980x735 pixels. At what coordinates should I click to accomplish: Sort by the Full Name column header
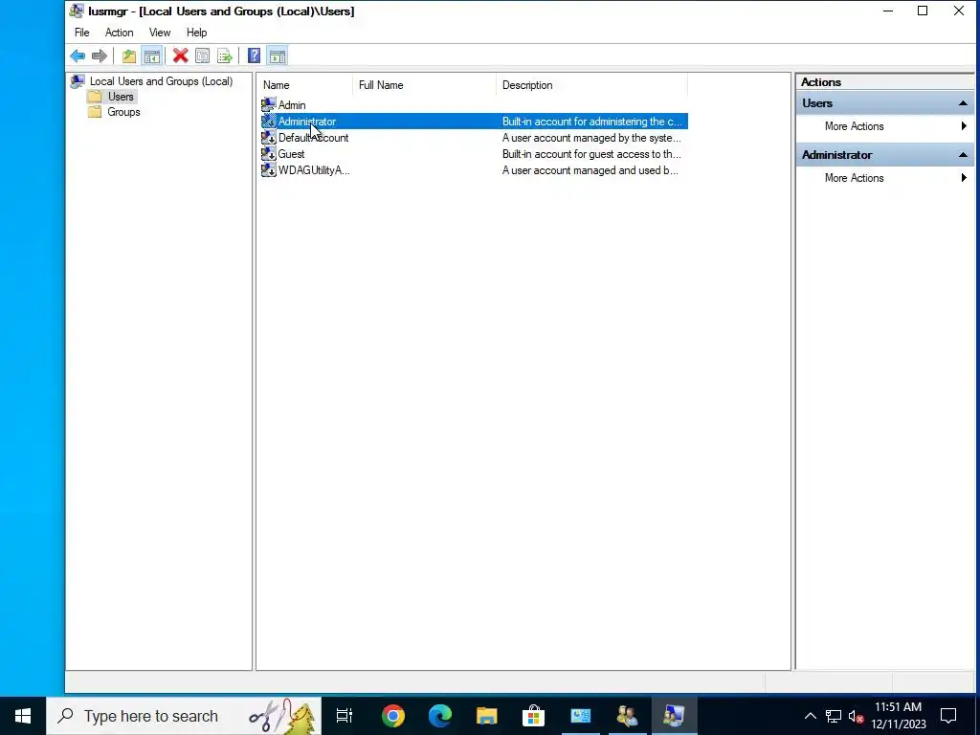point(425,85)
